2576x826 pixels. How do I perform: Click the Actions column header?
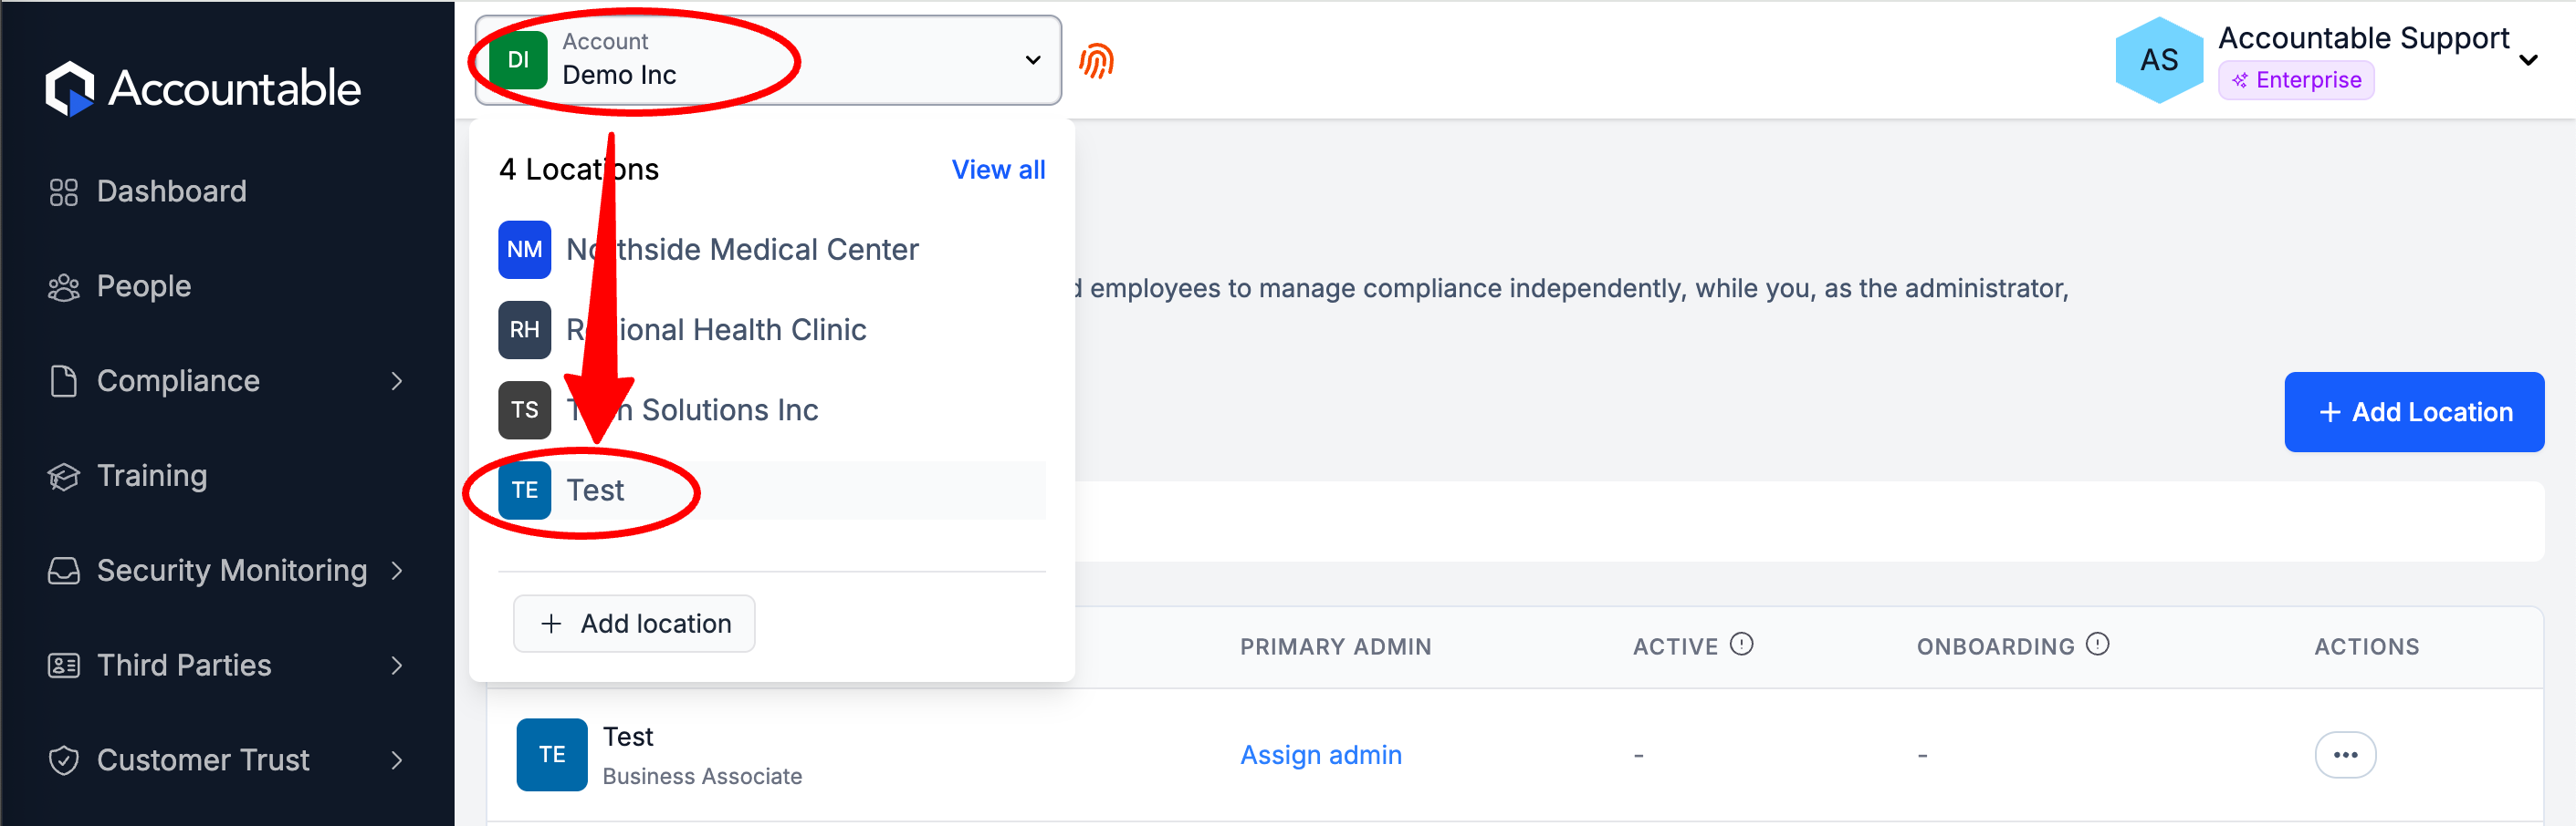pos(2366,646)
